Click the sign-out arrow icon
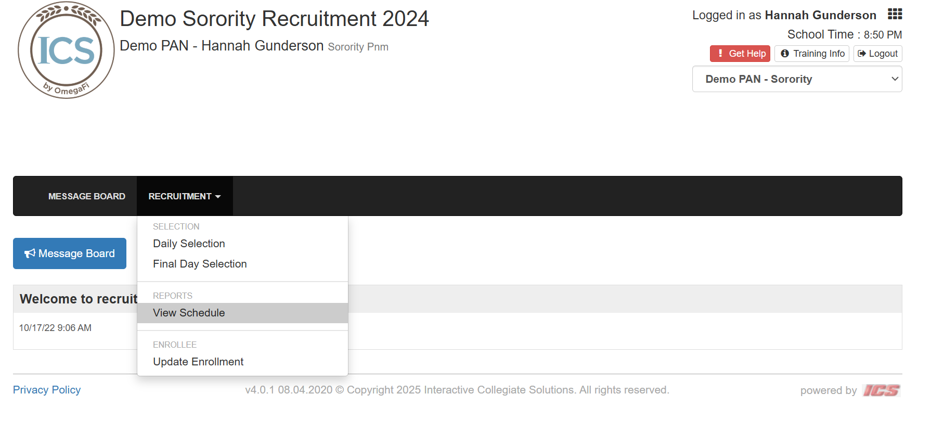 click(862, 54)
